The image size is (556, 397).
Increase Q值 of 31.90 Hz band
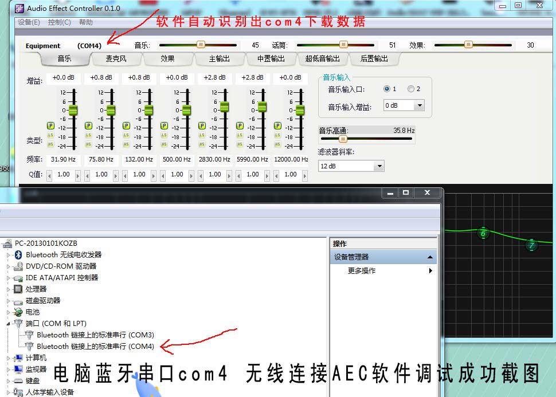click(x=78, y=175)
